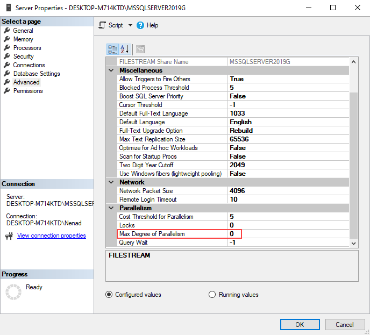Click the wrench icon beside Connections
This screenshot has width=370, height=335.
pyautogui.click(x=7, y=65)
